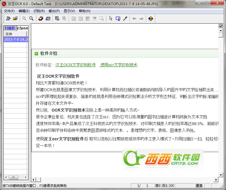
Task: Click the 软件介绍 heading text
Action: pyautogui.click(x=49, y=53)
